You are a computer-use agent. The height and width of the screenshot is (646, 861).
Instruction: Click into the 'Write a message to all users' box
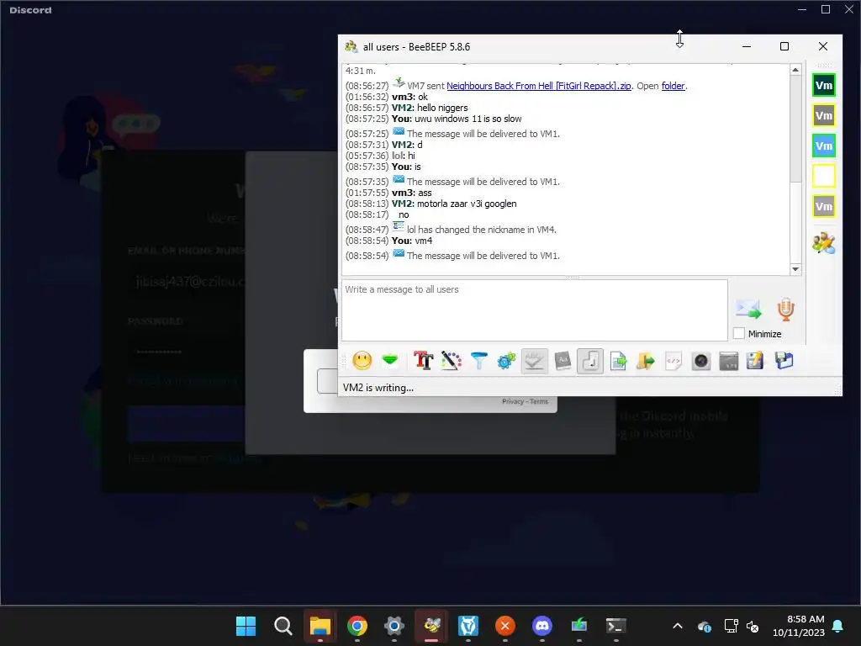point(534,310)
